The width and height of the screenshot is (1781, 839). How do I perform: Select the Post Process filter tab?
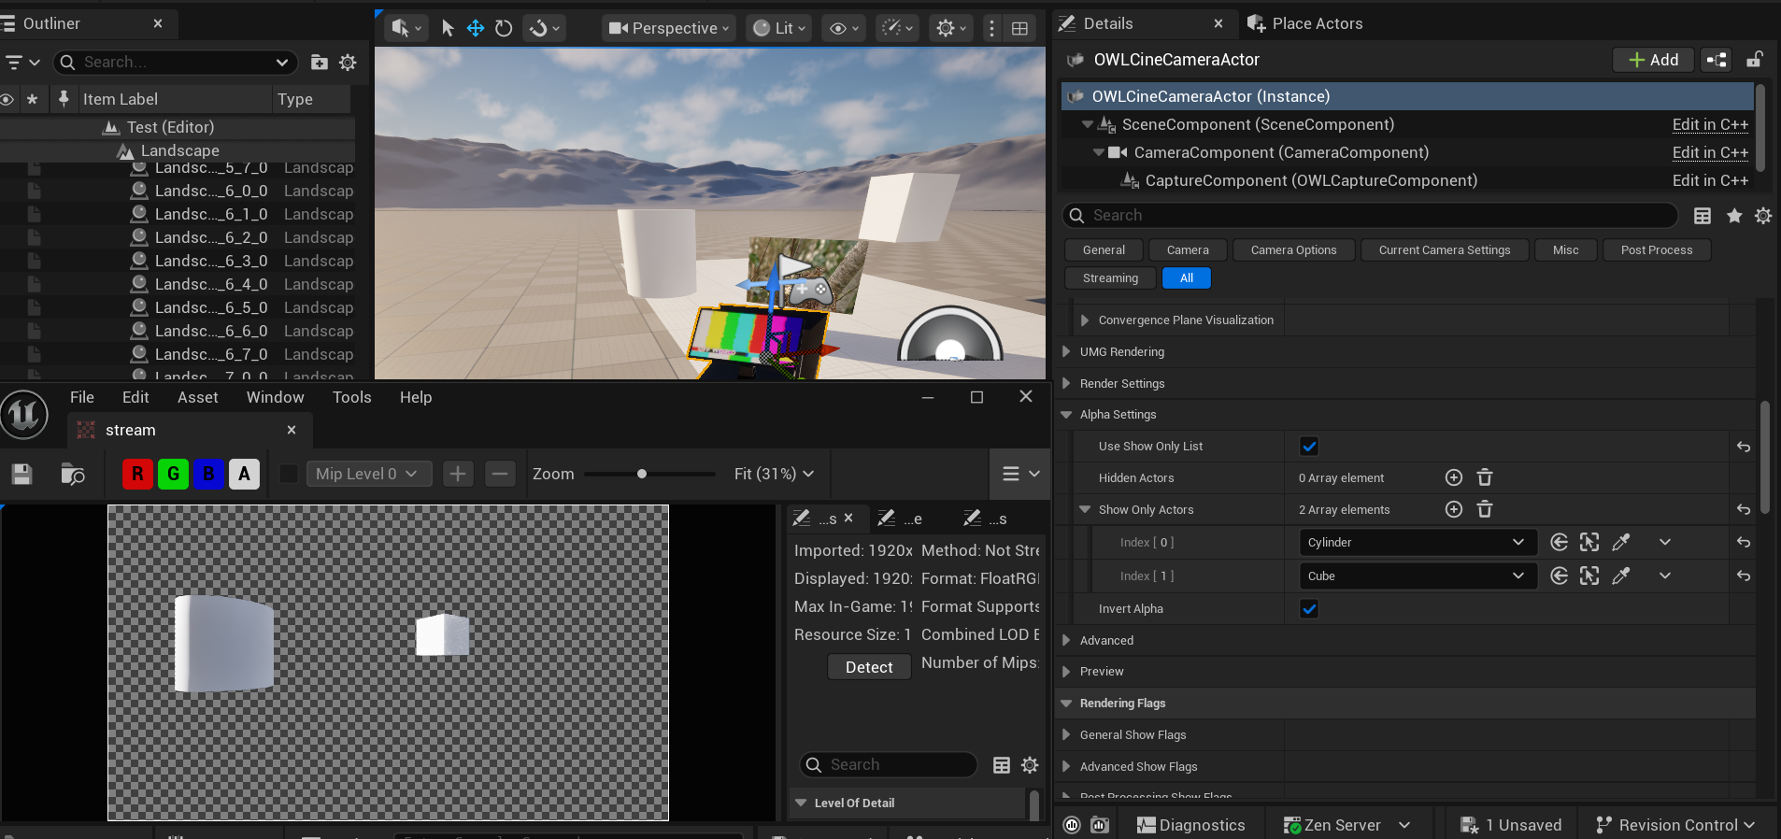(1657, 249)
